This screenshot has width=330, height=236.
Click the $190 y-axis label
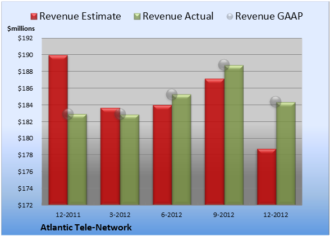(25, 55)
